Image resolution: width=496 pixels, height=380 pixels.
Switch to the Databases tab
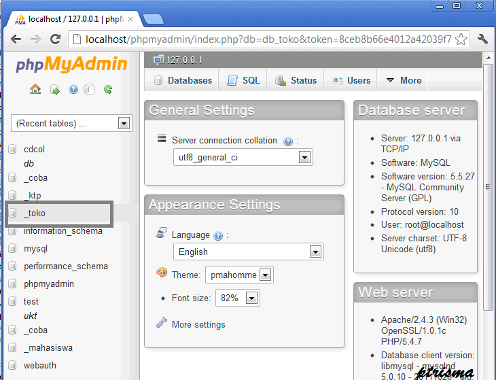(183, 80)
